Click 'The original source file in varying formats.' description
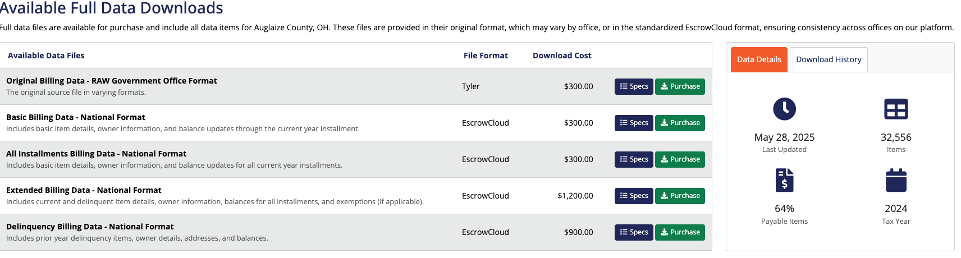The width and height of the screenshot is (961, 258). (76, 93)
